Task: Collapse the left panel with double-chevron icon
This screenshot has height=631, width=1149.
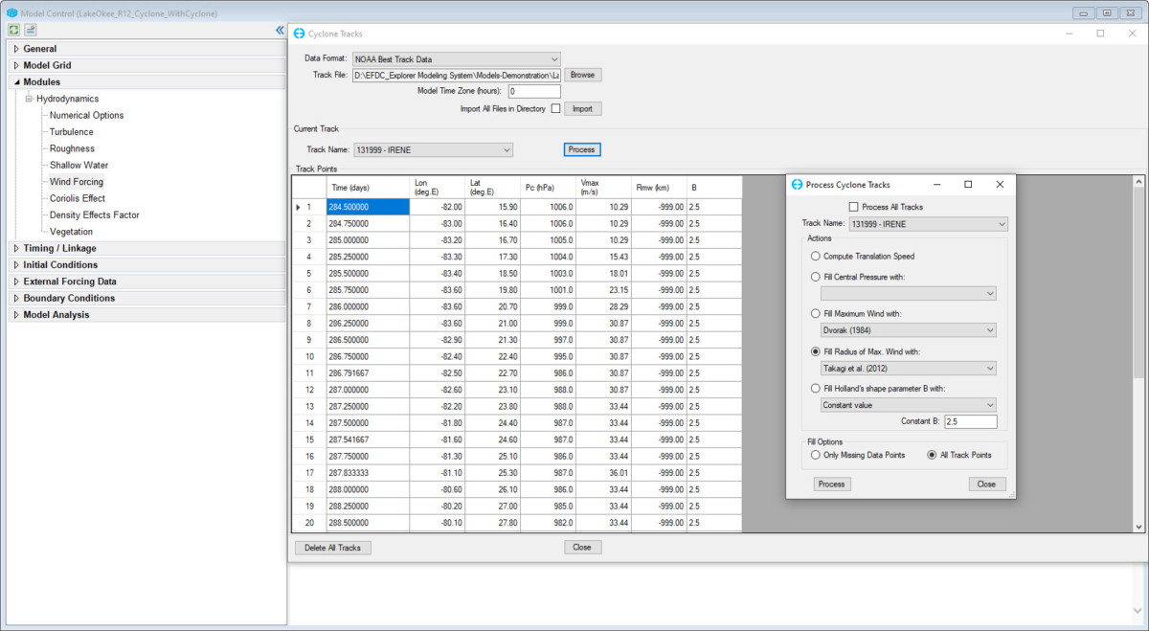Action: (x=279, y=31)
